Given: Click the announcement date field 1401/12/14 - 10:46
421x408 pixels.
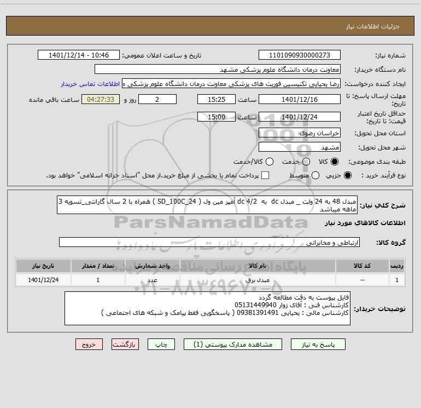Looking at the screenshot, I should tap(79, 55).
